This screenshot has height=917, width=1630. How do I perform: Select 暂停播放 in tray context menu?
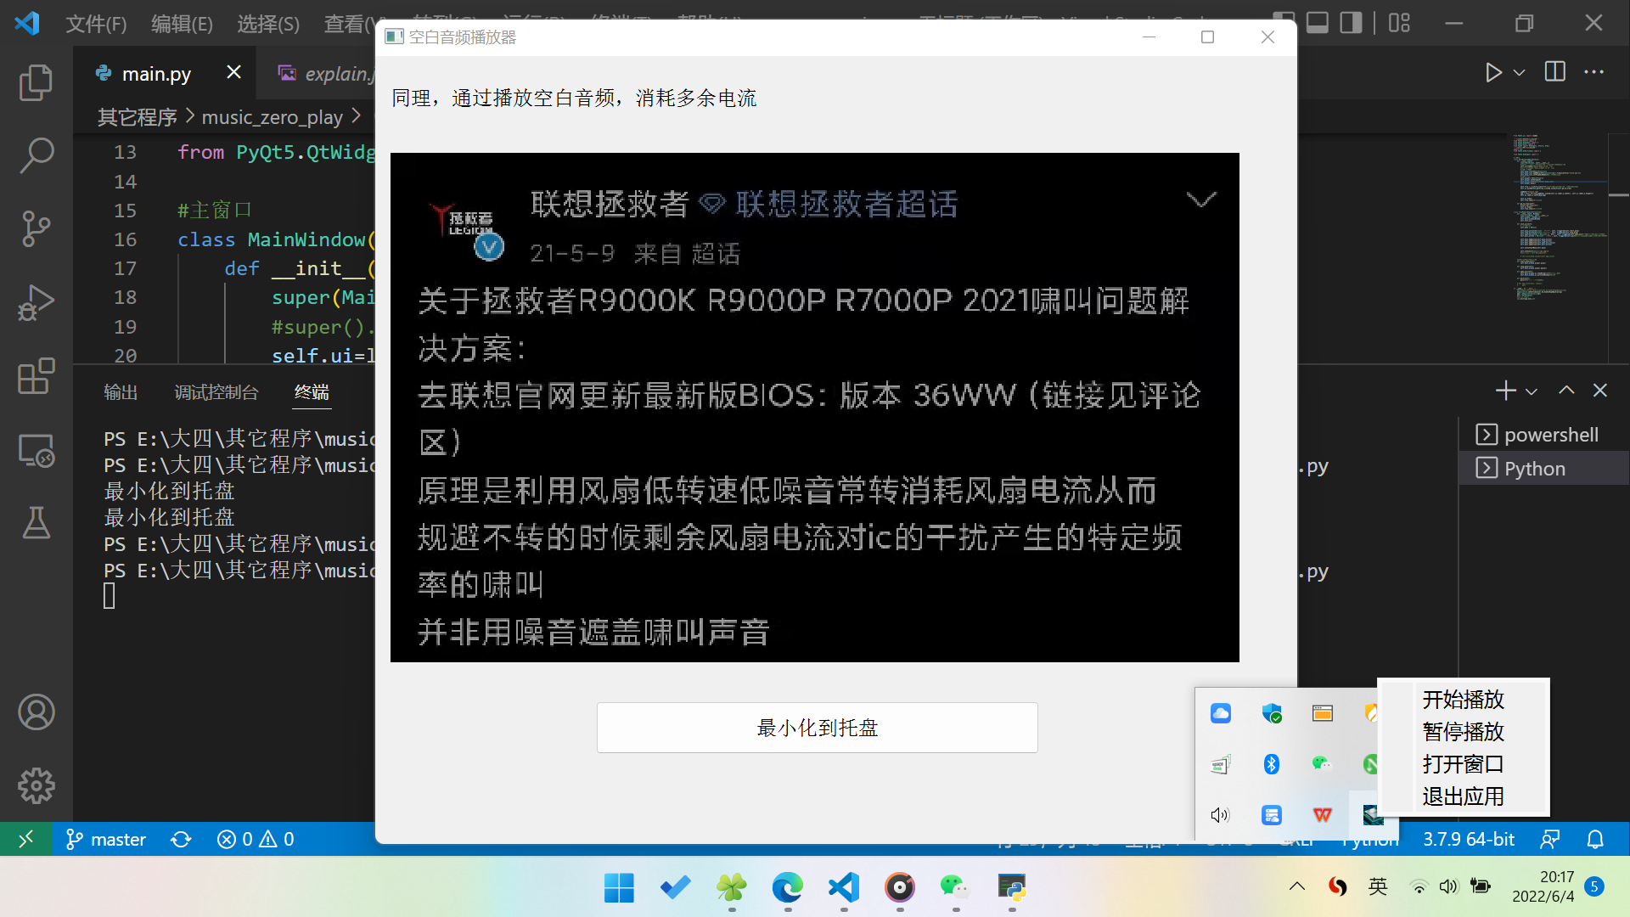[1463, 731]
